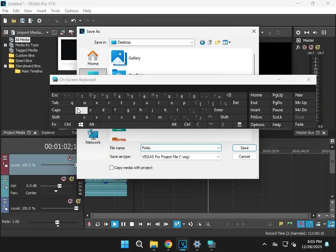336x252 pixels.
Task: Click the Undo arrow icon
Action: point(73,21)
